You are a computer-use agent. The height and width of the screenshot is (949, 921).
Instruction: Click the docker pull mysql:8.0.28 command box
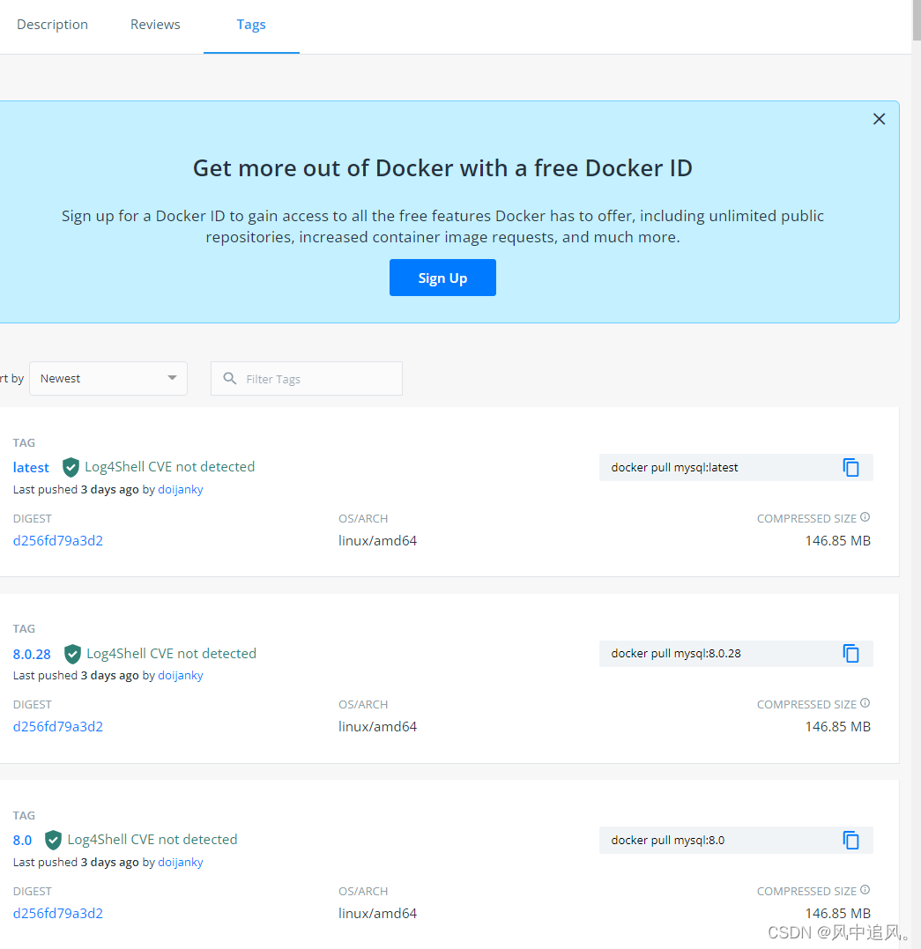(736, 654)
